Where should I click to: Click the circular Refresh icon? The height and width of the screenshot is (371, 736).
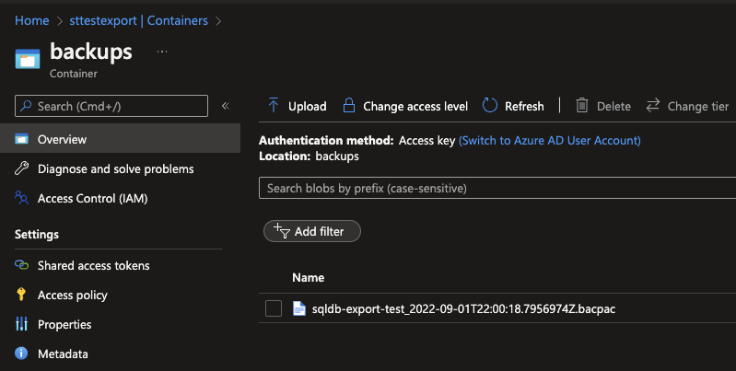coord(489,106)
